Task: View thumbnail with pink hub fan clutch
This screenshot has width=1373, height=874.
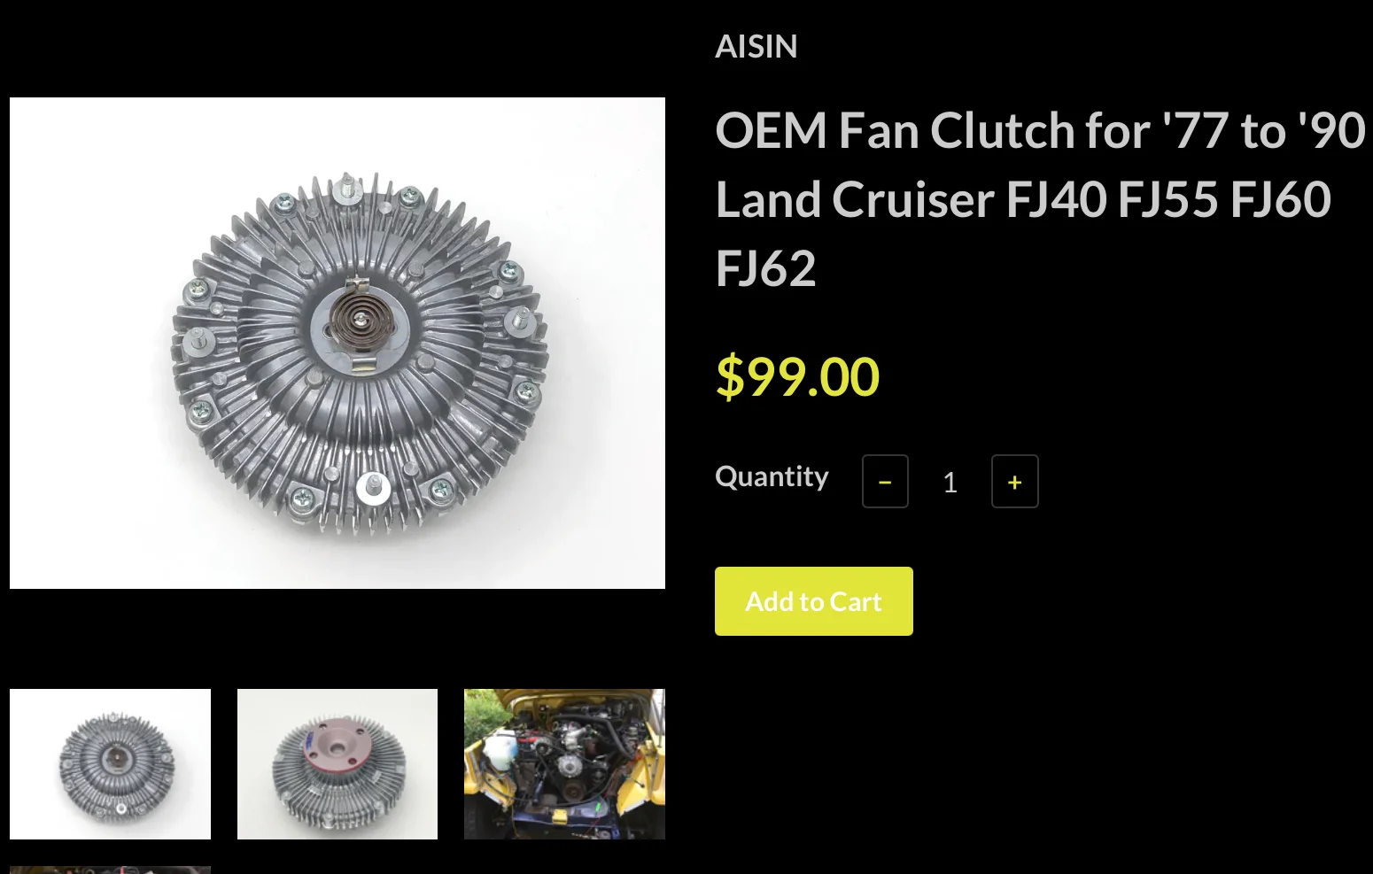Action: tap(337, 764)
